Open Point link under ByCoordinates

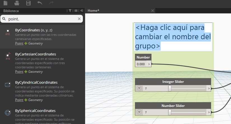(x=19, y=43)
